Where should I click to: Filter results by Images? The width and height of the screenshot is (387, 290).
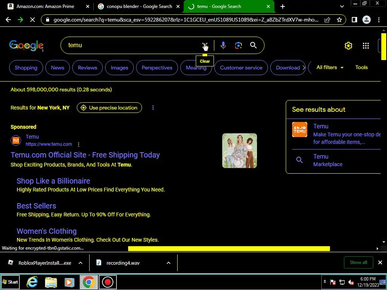119,68
